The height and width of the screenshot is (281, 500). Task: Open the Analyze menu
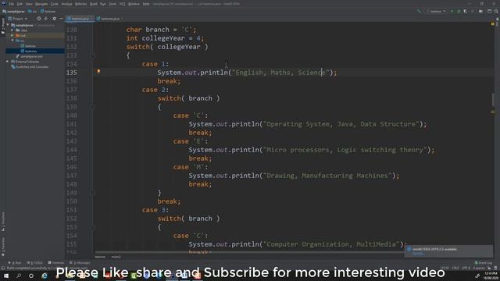[x=66, y=4]
